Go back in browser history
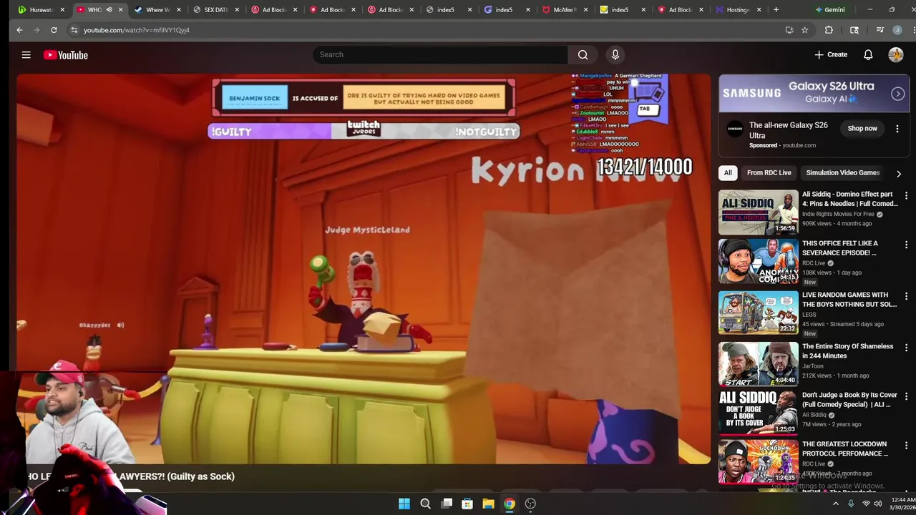Image resolution: width=916 pixels, height=515 pixels. tap(19, 30)
